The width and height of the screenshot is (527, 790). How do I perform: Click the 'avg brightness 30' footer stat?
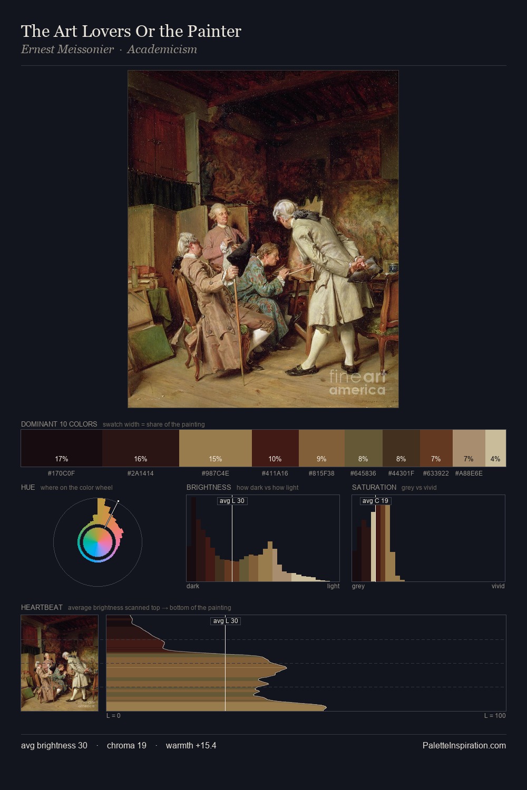[x=54, y=745]
